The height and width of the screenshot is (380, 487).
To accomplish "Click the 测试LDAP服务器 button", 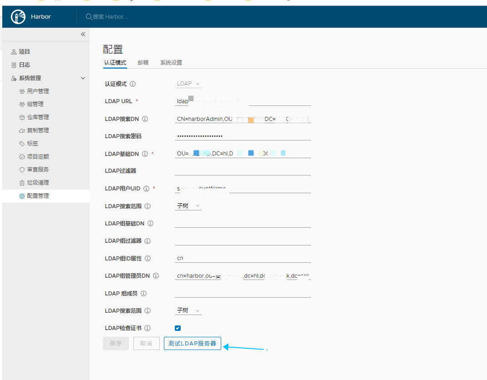I will (x=192, y=343).
